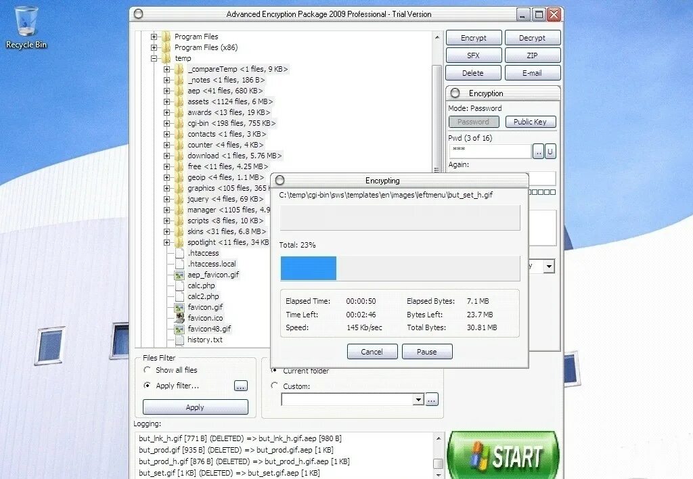Click the calc.php file icon
Viewport: 693px width, 479px height.
[179, 286]
